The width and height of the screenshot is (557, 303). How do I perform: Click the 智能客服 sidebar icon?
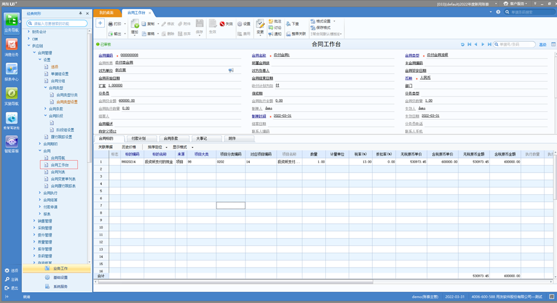coord(11,143)
